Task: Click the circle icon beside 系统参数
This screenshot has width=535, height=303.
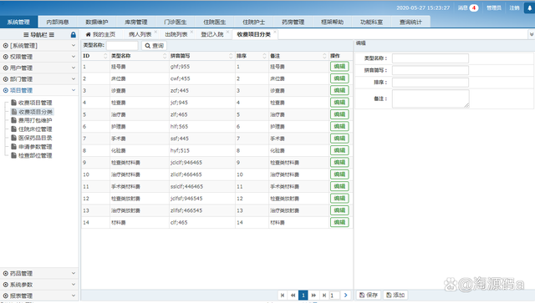Action: [6, 285]
